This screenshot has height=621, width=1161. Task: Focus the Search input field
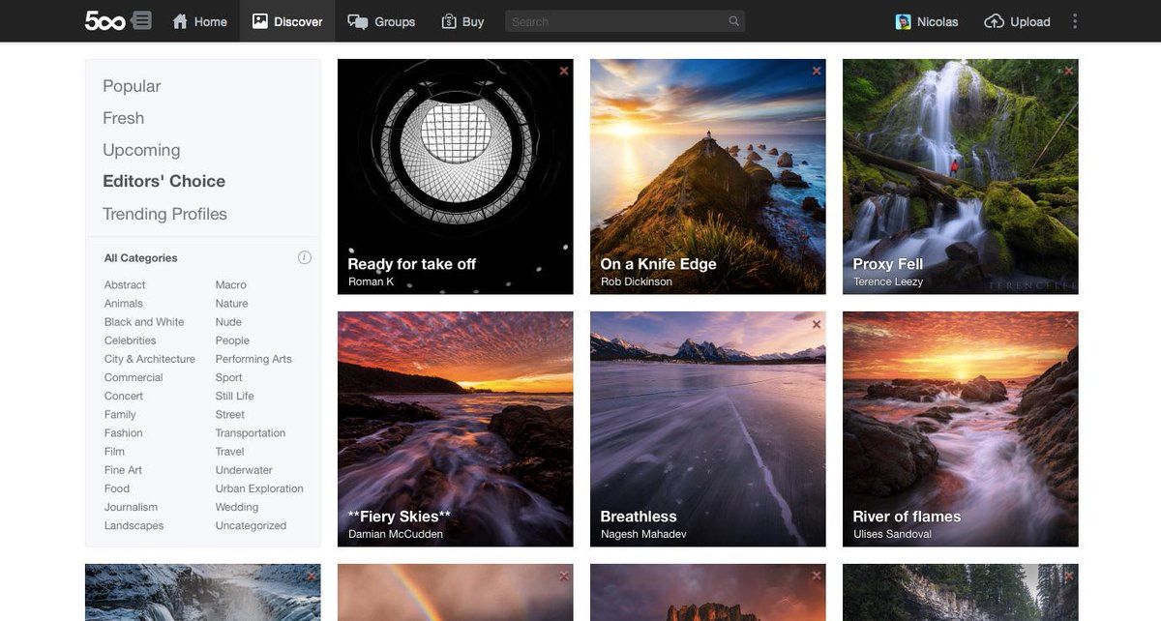click(x=614, y=21)
